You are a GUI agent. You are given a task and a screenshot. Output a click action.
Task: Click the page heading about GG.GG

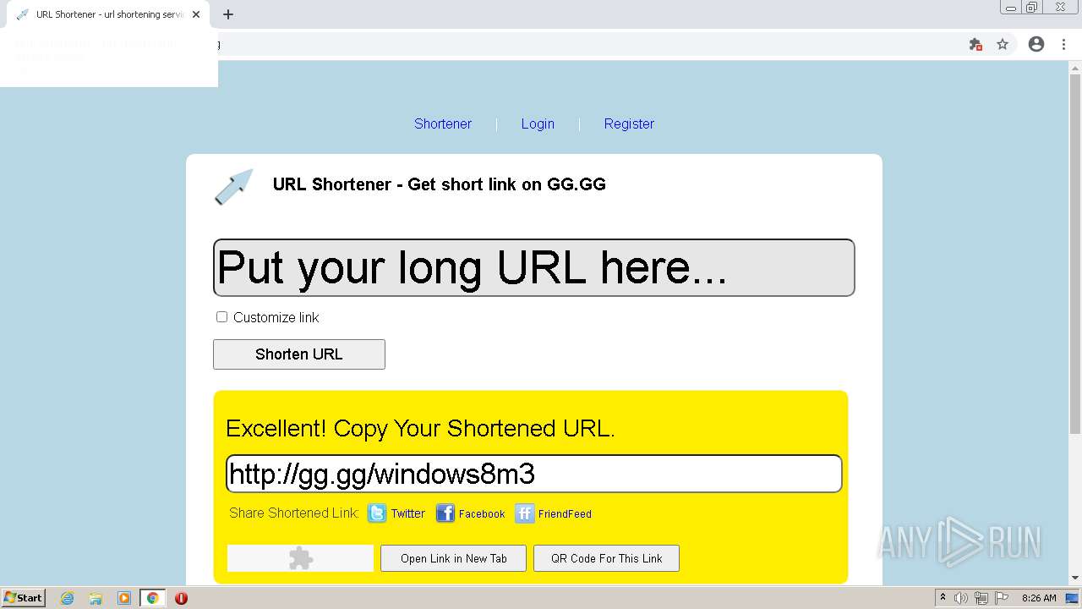[440, 184]
